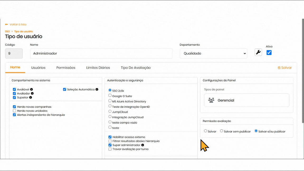Screen dimensions: 304x171
Task: Choose Salvar sem publicar radio option
Action: pos(222,131)
